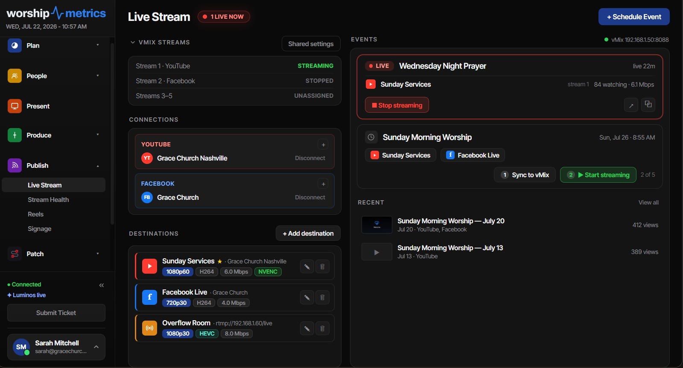Add a YouTube connection with plus icon
Image resolution: width=683 pixels, height=368 pixels.
(323, 145)
